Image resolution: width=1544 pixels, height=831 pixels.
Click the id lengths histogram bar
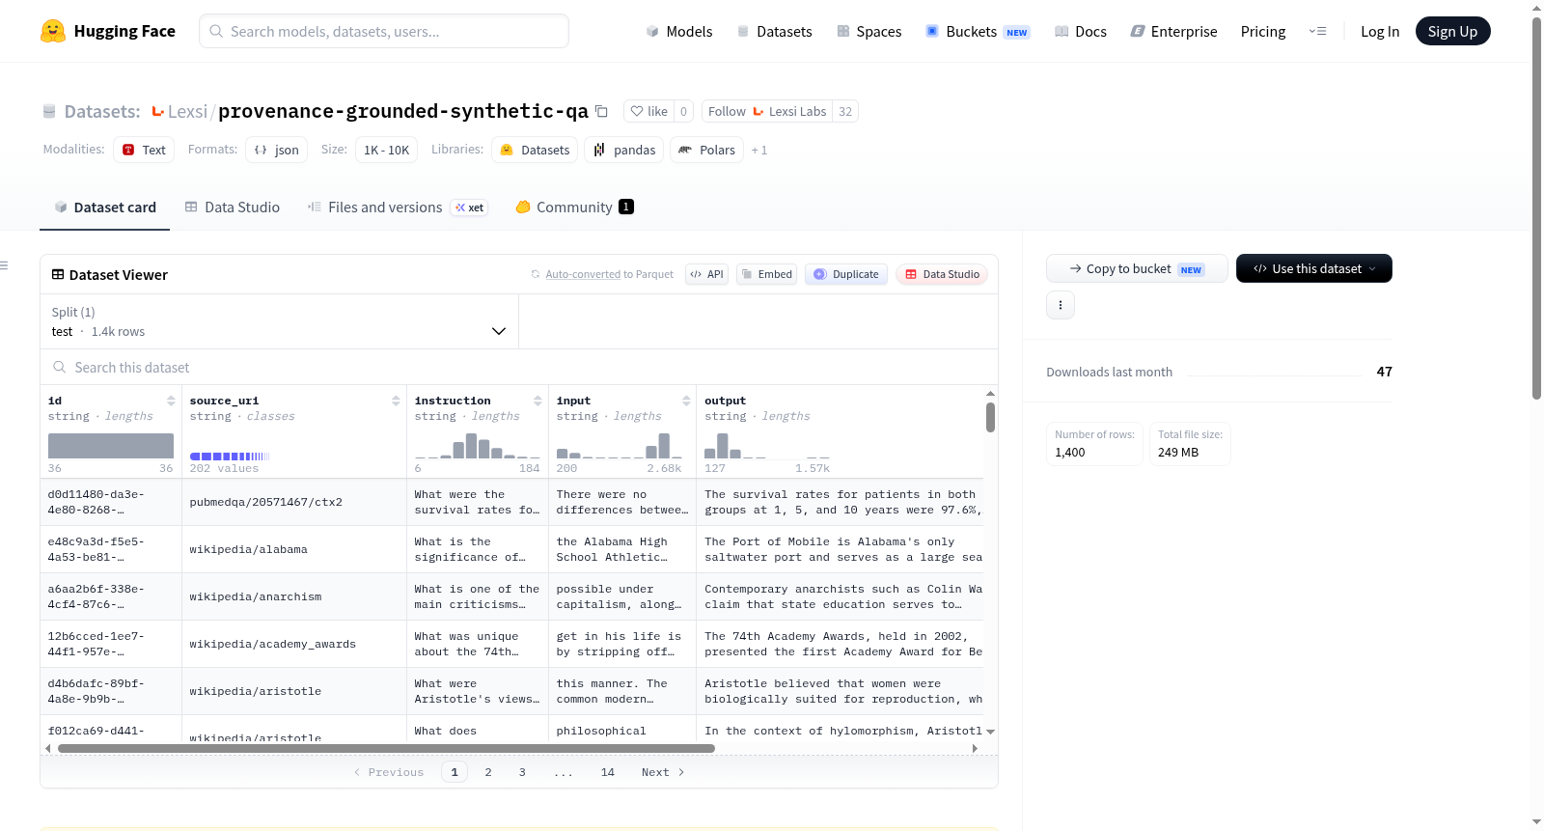(111, 446)
